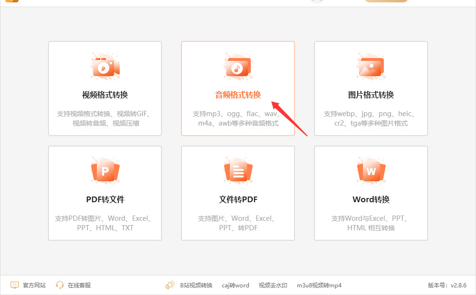Open the PDF转文件 title
The height and width of the screenshot is (295, 476).
[105, 199]
